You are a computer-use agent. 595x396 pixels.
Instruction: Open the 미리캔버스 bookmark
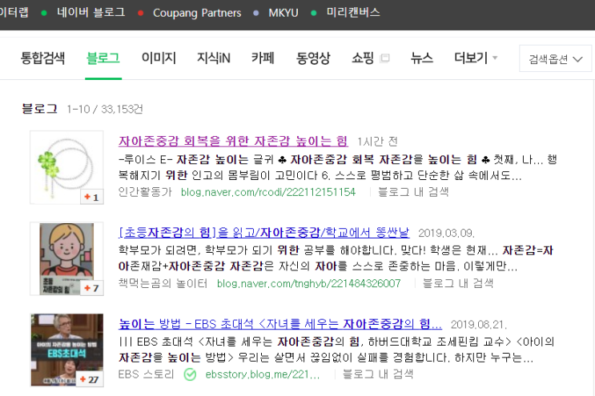pyautogui.click(x=353, y=13)
